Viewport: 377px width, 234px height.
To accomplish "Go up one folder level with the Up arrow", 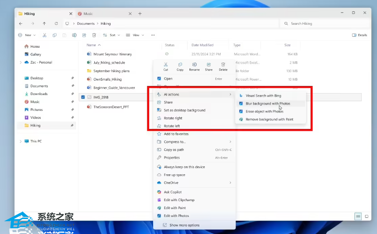I will pyautogui.click(x=44, y=23).
